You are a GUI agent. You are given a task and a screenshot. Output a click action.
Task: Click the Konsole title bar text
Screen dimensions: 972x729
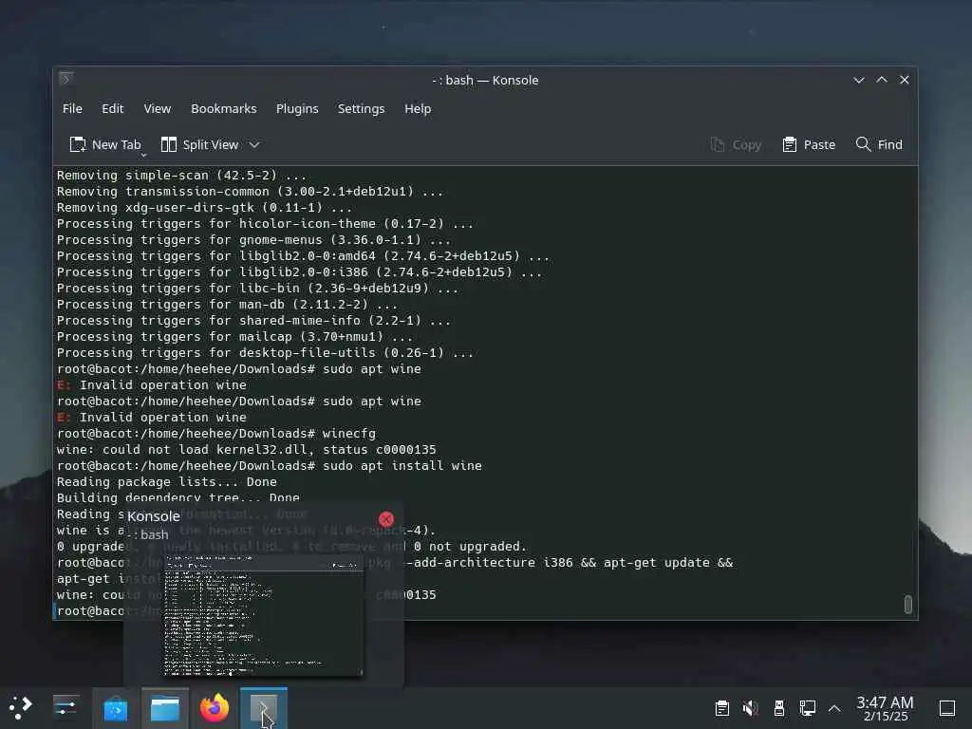pos(485,80)
